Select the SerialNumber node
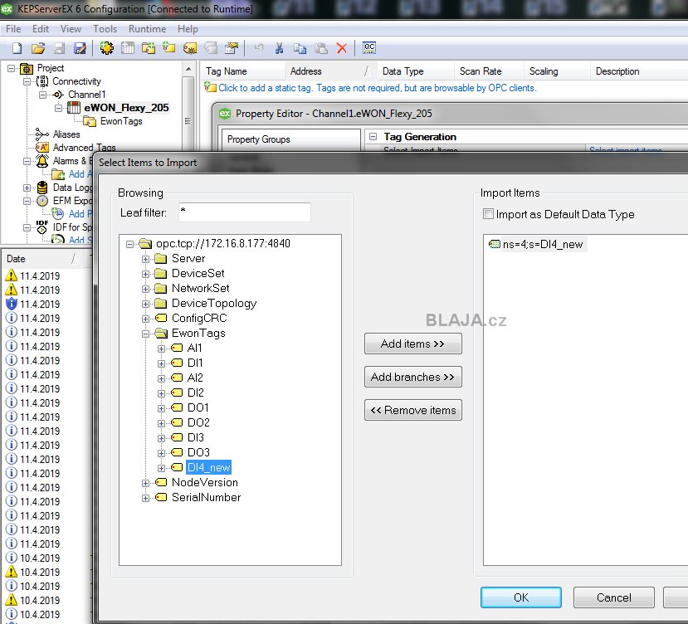Viewport: 688px width, 624px height. [x=206, y=497]
